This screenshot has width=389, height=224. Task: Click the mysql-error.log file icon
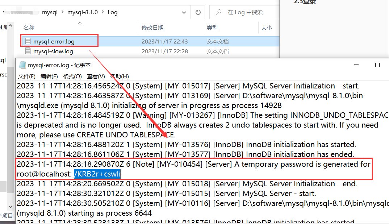click(28, 41)
